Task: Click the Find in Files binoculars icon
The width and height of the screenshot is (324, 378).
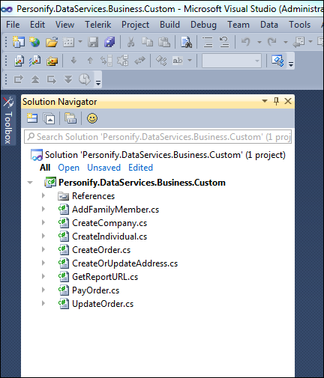Action: coord(186,42)
